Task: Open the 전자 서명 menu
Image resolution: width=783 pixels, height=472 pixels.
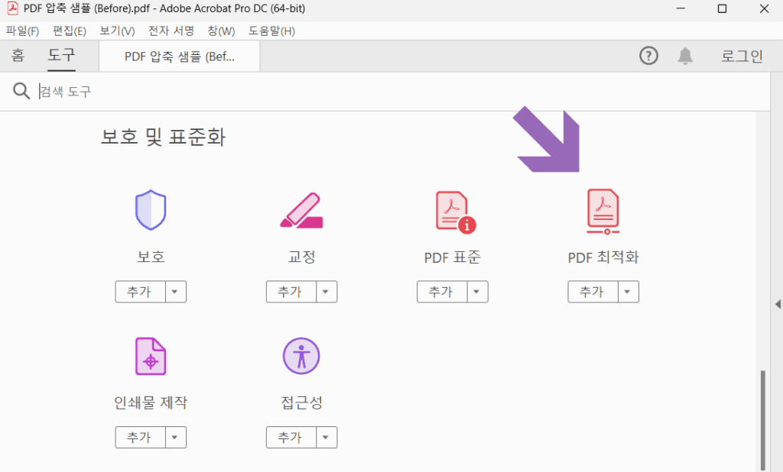Action: 171,31
